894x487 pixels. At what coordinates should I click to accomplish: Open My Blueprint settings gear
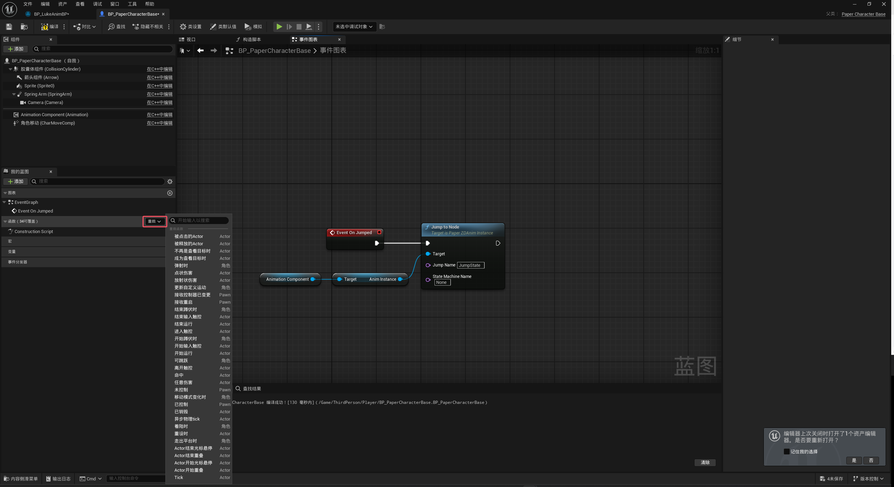coord(170,182)
